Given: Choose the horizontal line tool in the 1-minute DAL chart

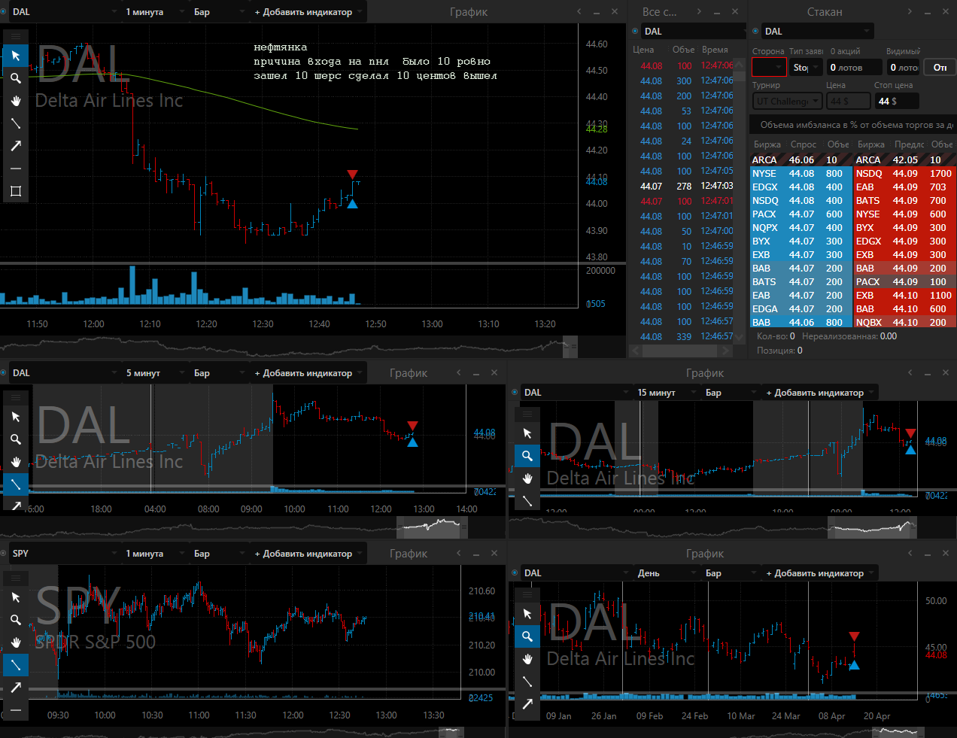Looking at the screenshot, I should click(15, 169).
